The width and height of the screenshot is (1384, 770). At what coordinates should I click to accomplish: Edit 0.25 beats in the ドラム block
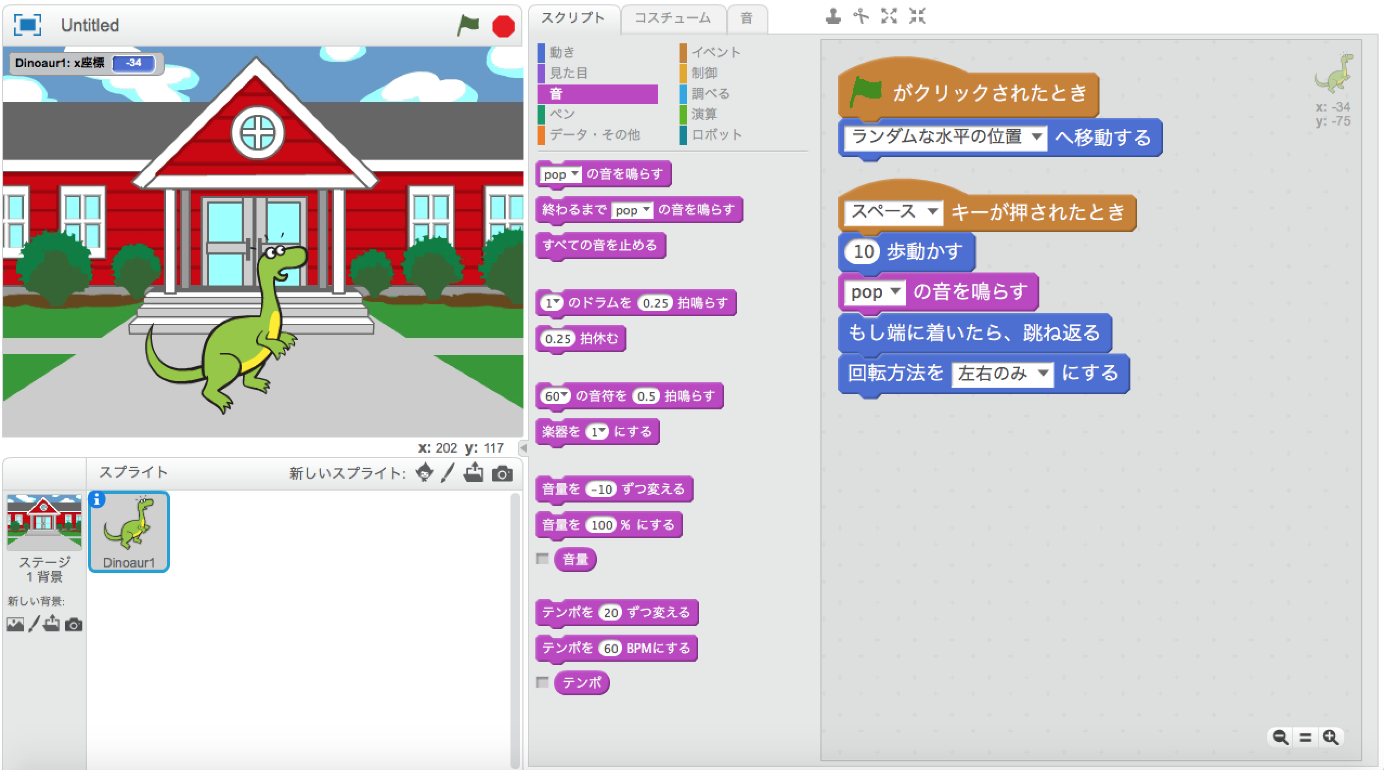655,303
